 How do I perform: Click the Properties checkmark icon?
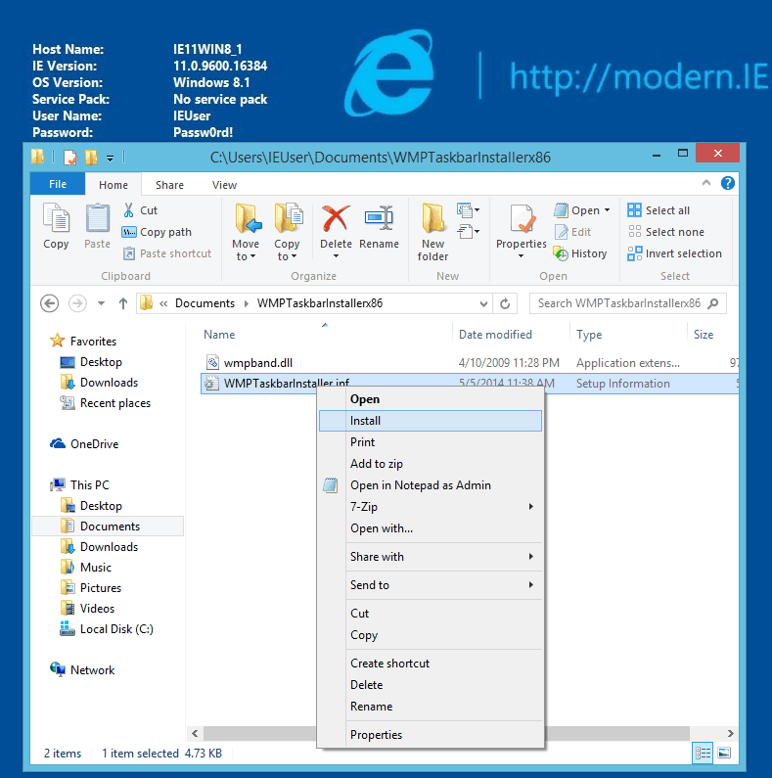click(522, 219)
